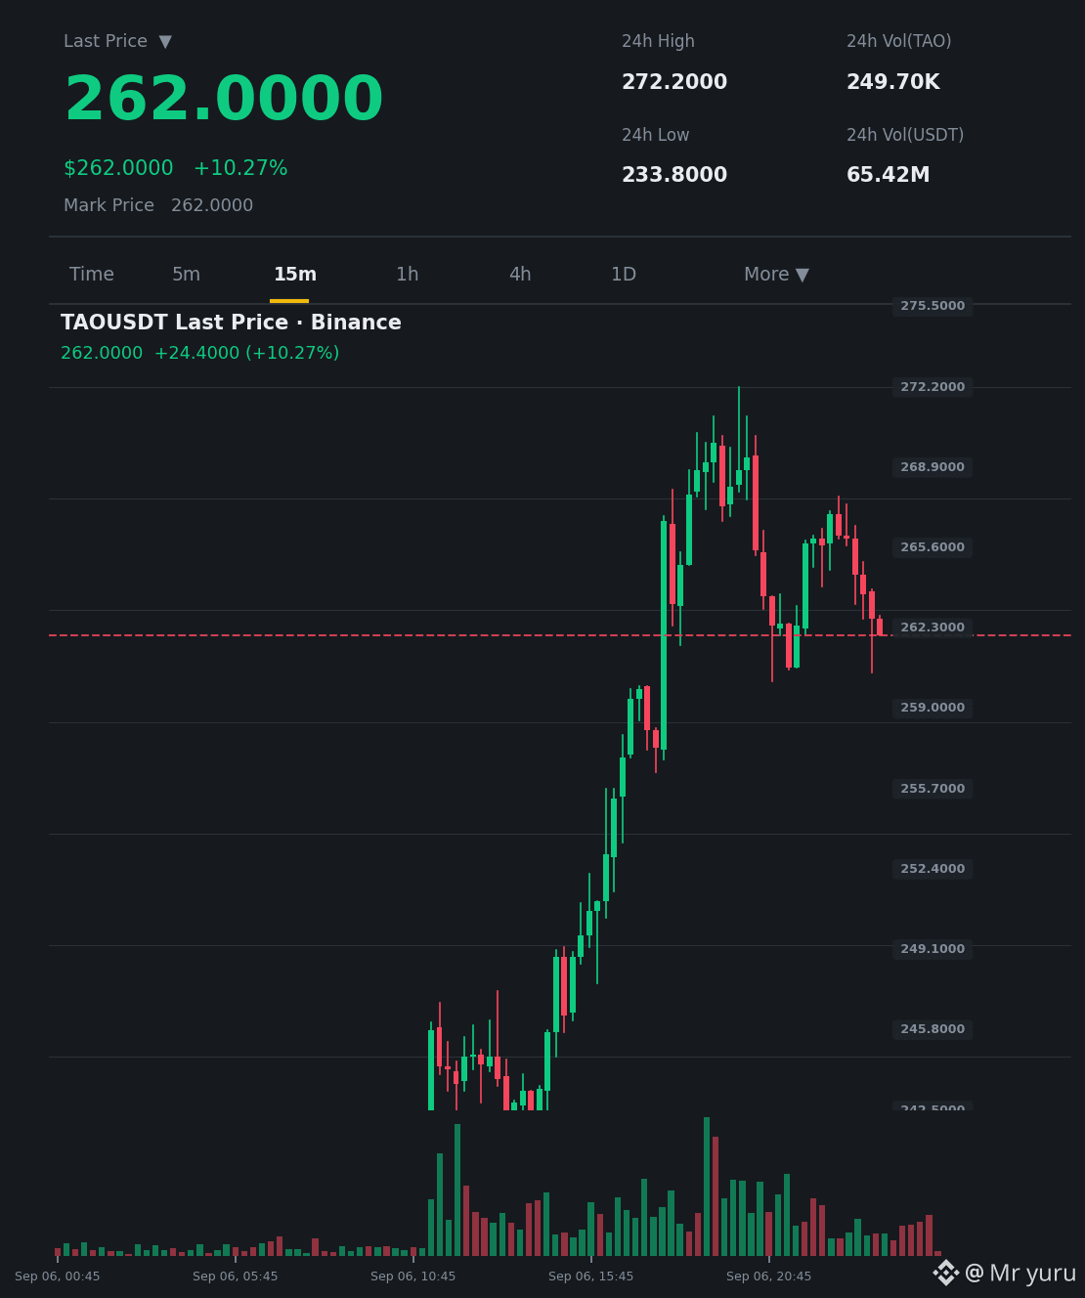Switch to the 4h timeframe
This screenshot has height=1298, width=1085.
point(520,275)
